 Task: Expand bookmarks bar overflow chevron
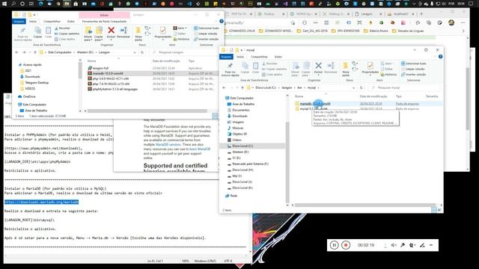click(463, 31)
